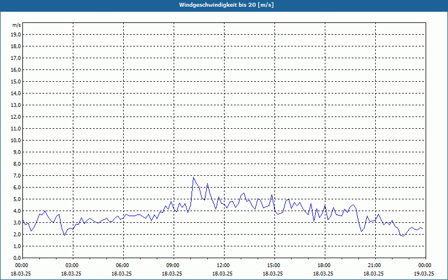Select the 06:00 time marker

click(x=123, y=265)
